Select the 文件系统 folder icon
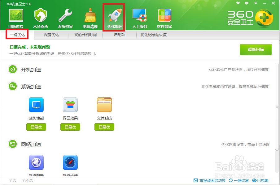Screen dimensions: 280x185 tap(104, 105)
